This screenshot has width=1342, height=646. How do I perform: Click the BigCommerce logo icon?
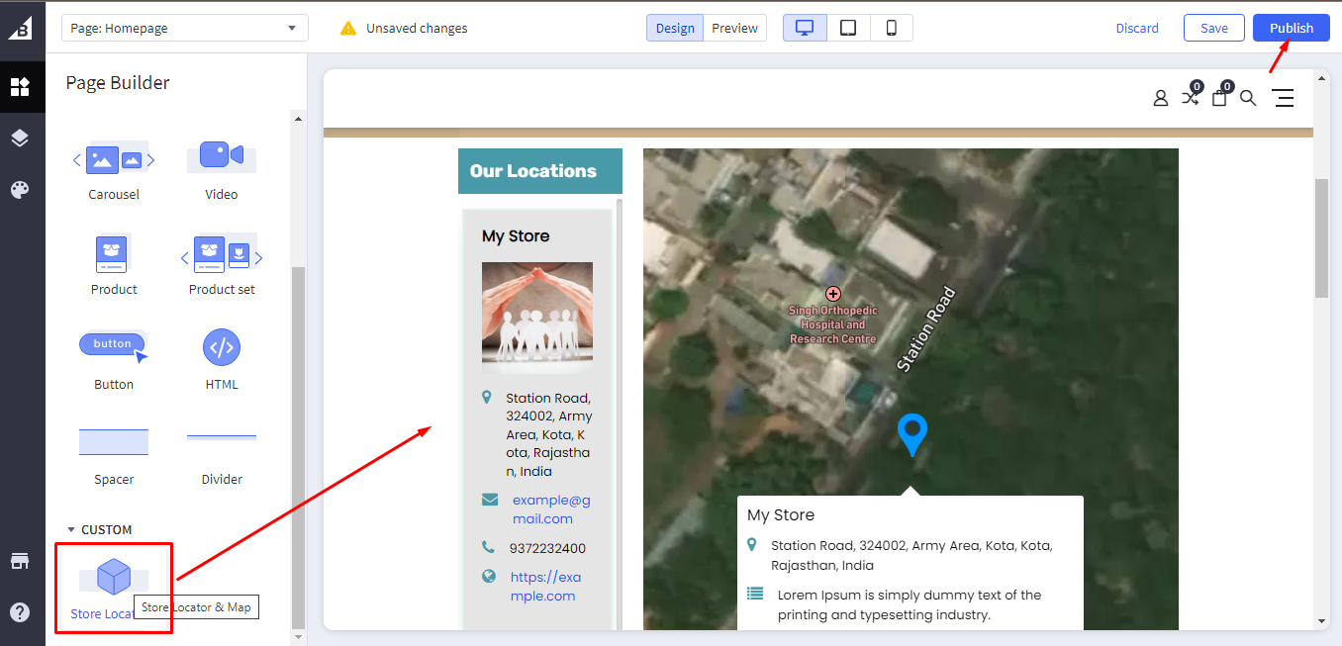coord(21,29)
